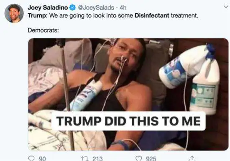This screenshot has height=161, width=230.
Task: Open Joey Saladino's profile avatar
Action: pos(14,13)
